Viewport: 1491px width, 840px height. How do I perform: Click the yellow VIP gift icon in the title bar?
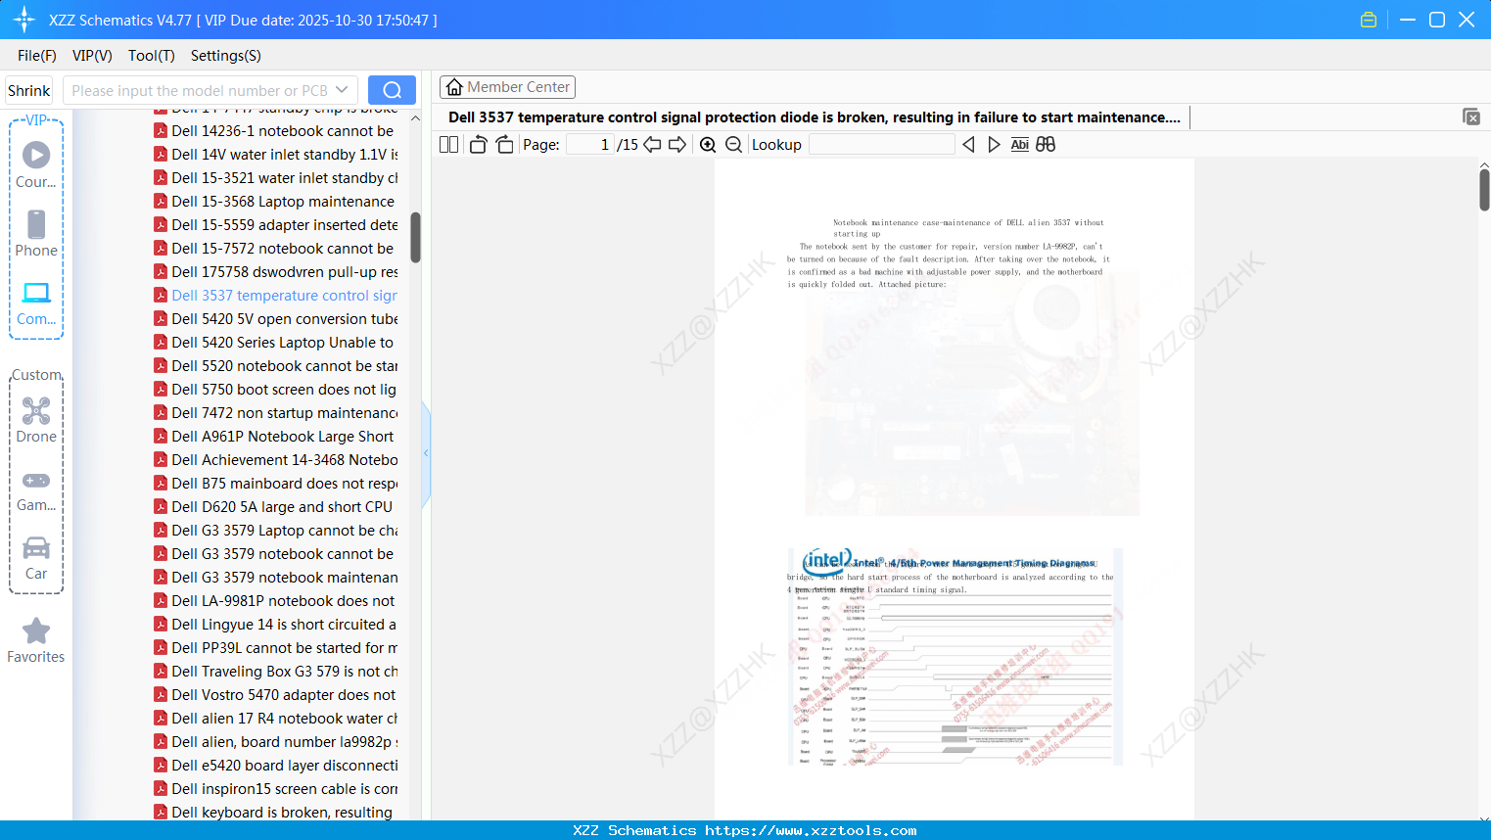tap(1369, 20)
